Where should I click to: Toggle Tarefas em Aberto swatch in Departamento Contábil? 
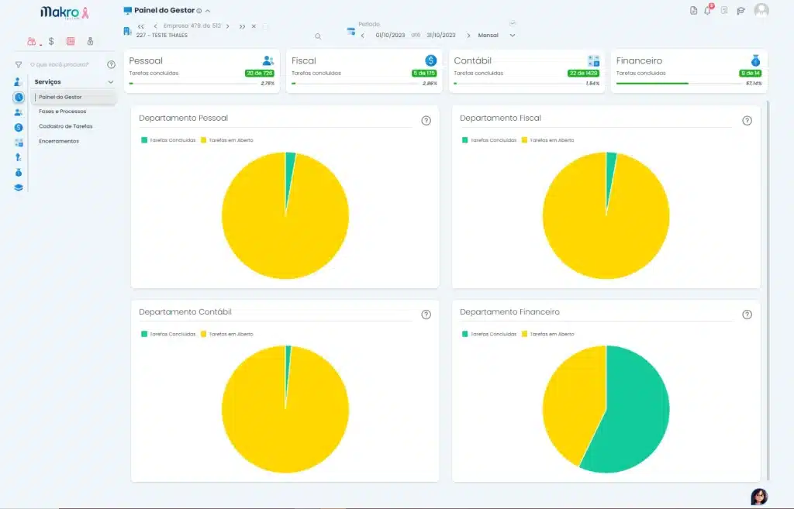tap(204, 334)
